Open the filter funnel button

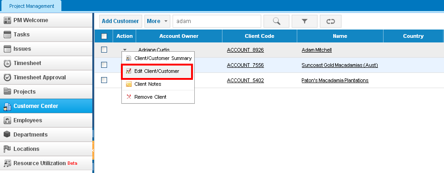305,21
